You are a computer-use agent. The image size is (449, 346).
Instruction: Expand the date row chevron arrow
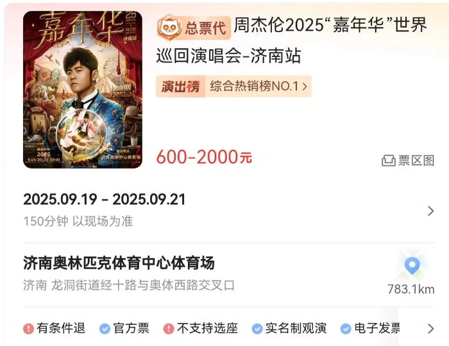pyautogui.click(x=430, y=211)
